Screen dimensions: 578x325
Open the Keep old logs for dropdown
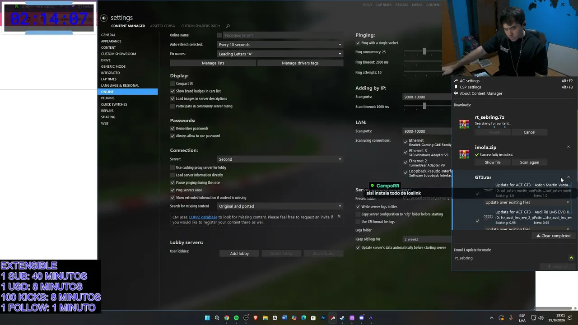(427, 239)
